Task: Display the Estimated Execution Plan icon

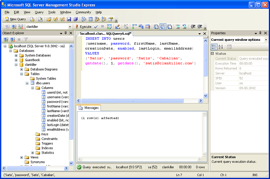Action: point(109,27)
